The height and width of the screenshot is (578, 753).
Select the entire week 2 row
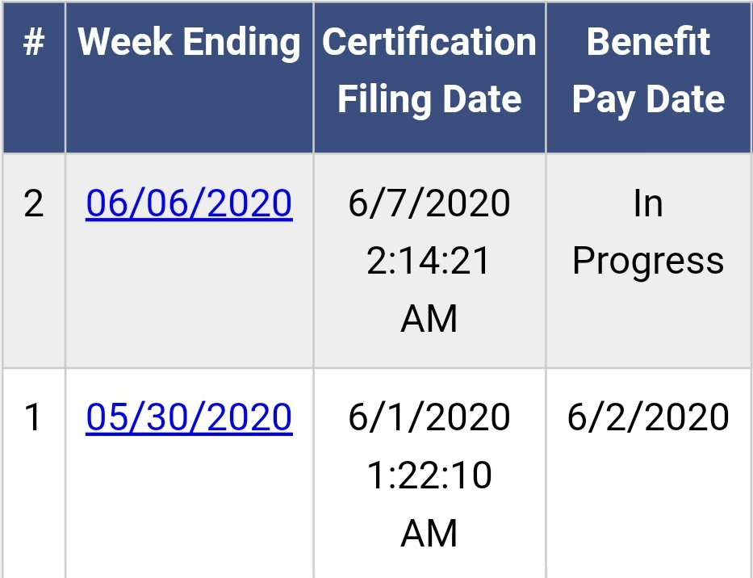pos(376,258)
